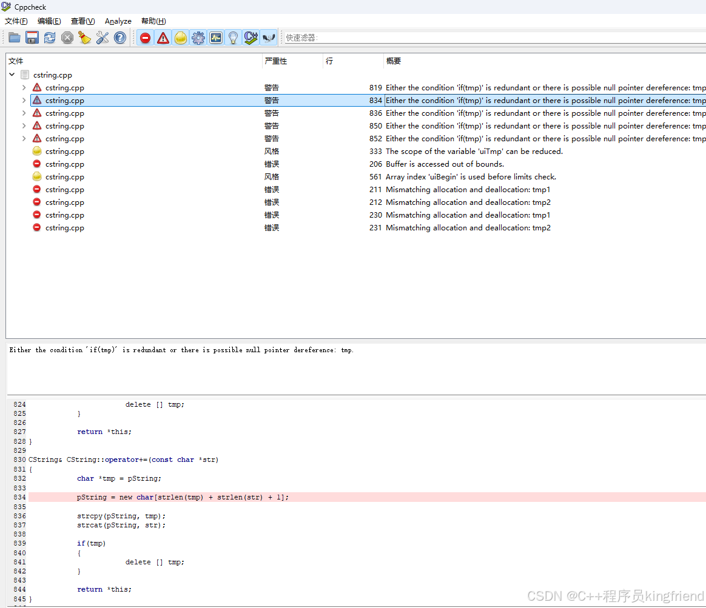Screen dimensions: 706x608
Task: Save results using the floppy disk icon
Action: point(32,38)
